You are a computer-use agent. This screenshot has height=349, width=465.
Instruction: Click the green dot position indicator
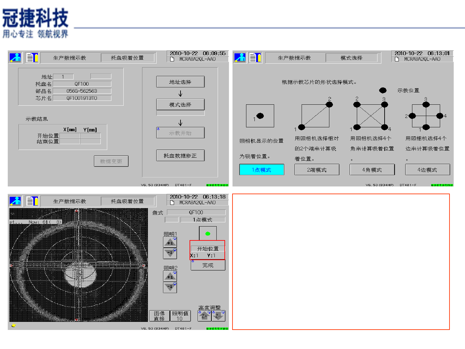pos(208,234)
